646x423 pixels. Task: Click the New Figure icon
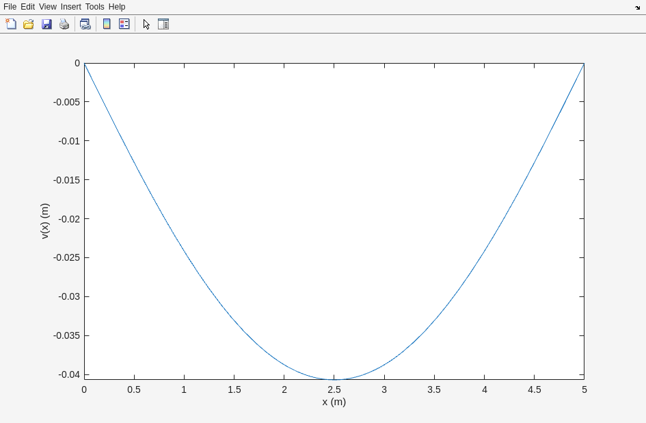[x=11, y=24]
